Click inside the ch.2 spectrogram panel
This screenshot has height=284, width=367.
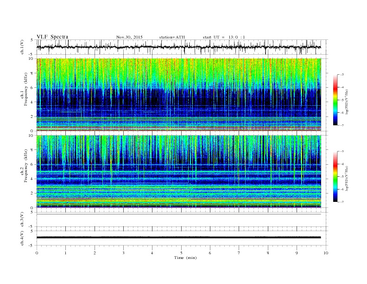pyautogui.click(x=178, y=171)
